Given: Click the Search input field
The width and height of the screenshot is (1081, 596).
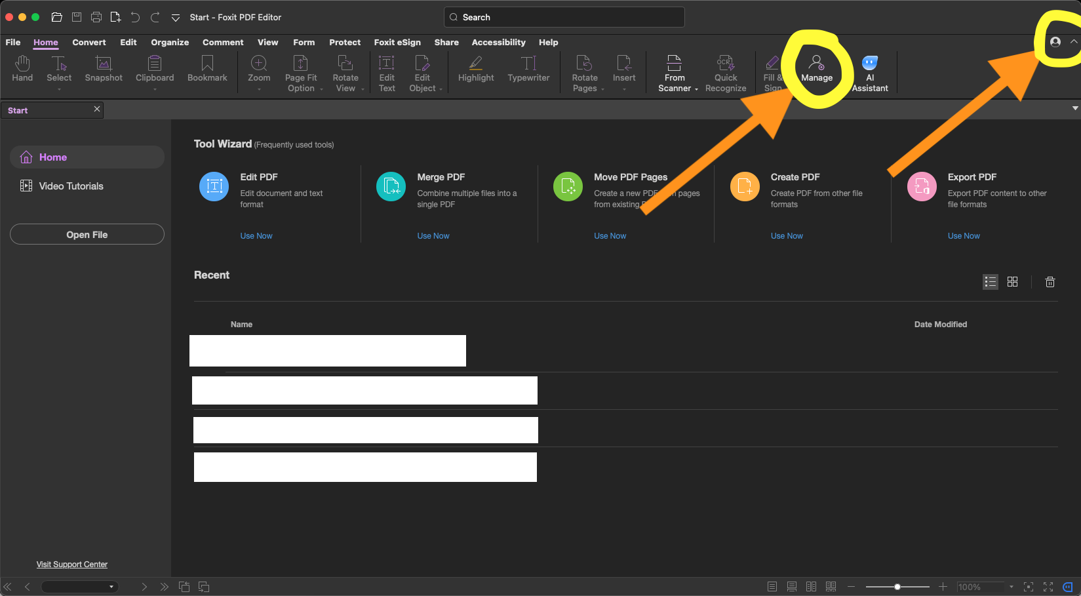Looking at the screenshot, I should pyautogui.click(x=564, y=18).
